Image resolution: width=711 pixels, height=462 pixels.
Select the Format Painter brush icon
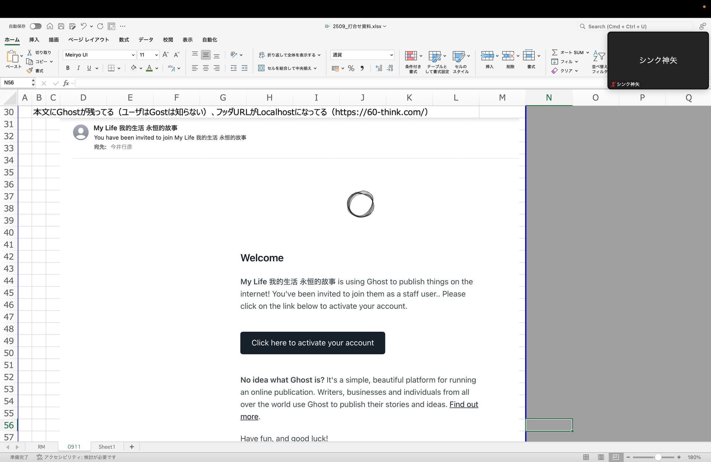coord(30,71)
